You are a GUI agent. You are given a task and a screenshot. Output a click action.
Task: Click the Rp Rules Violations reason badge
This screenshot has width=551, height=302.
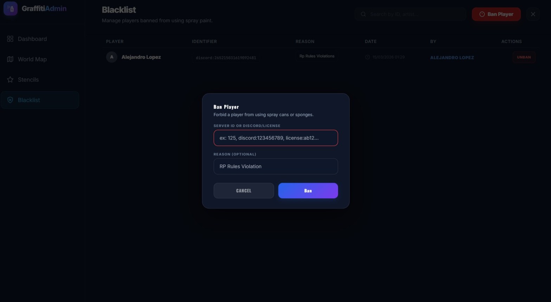coord(317,56)
